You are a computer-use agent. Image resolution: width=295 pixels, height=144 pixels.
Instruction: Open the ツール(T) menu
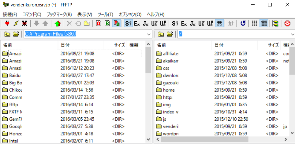click(x=105, y=14)
